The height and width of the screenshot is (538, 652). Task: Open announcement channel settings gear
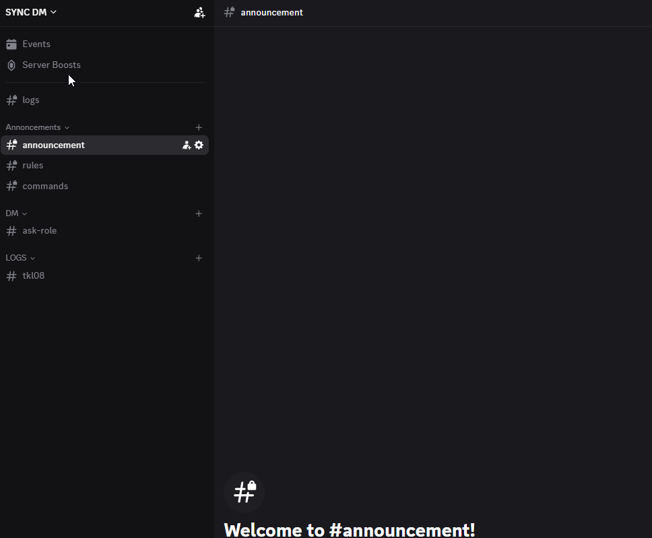click(199, 145)
